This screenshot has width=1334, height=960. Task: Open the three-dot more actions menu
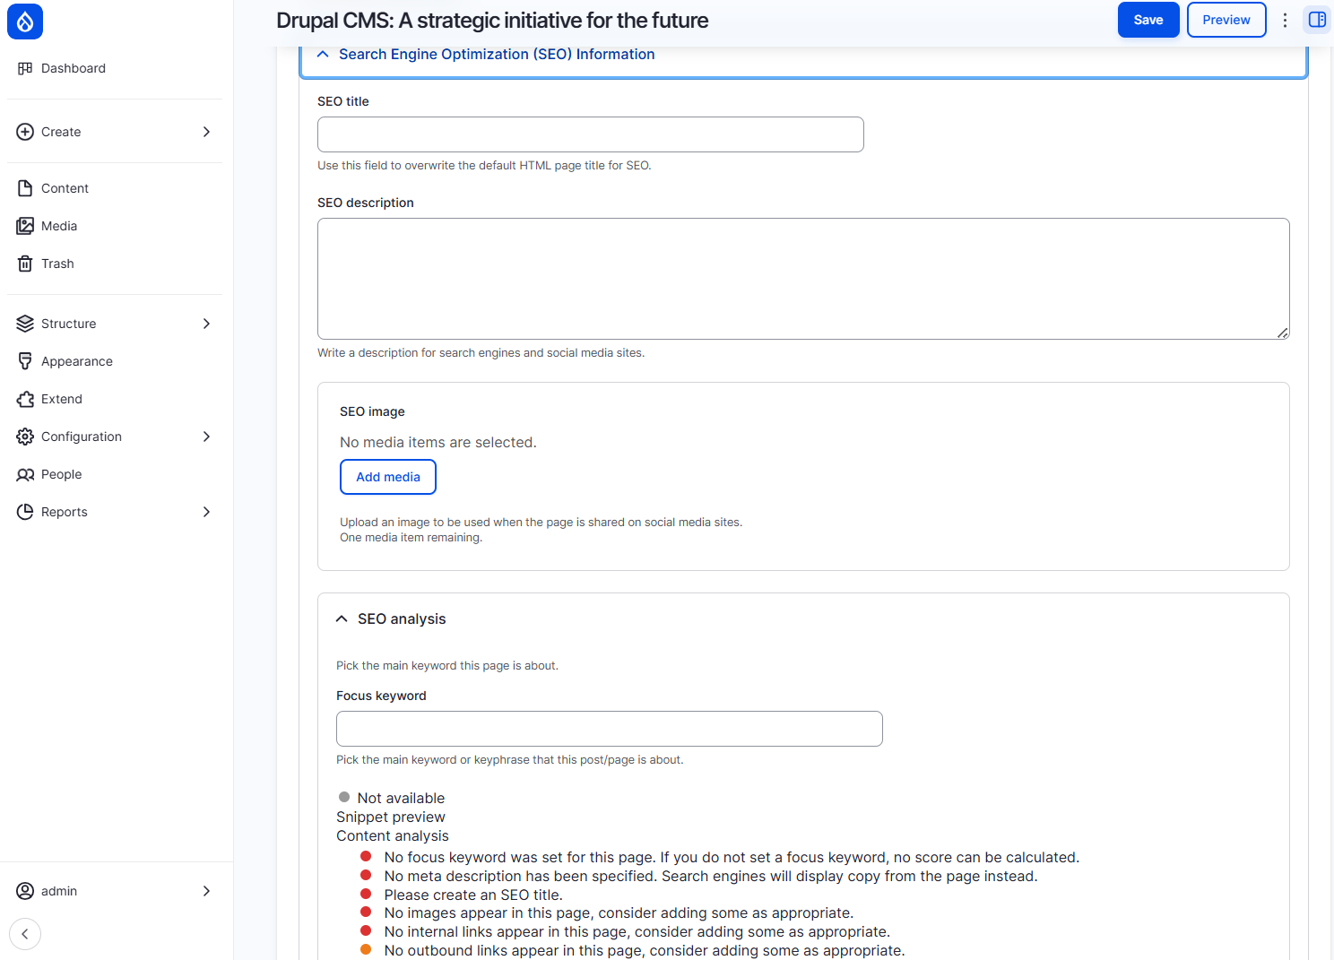[1285, 20]
